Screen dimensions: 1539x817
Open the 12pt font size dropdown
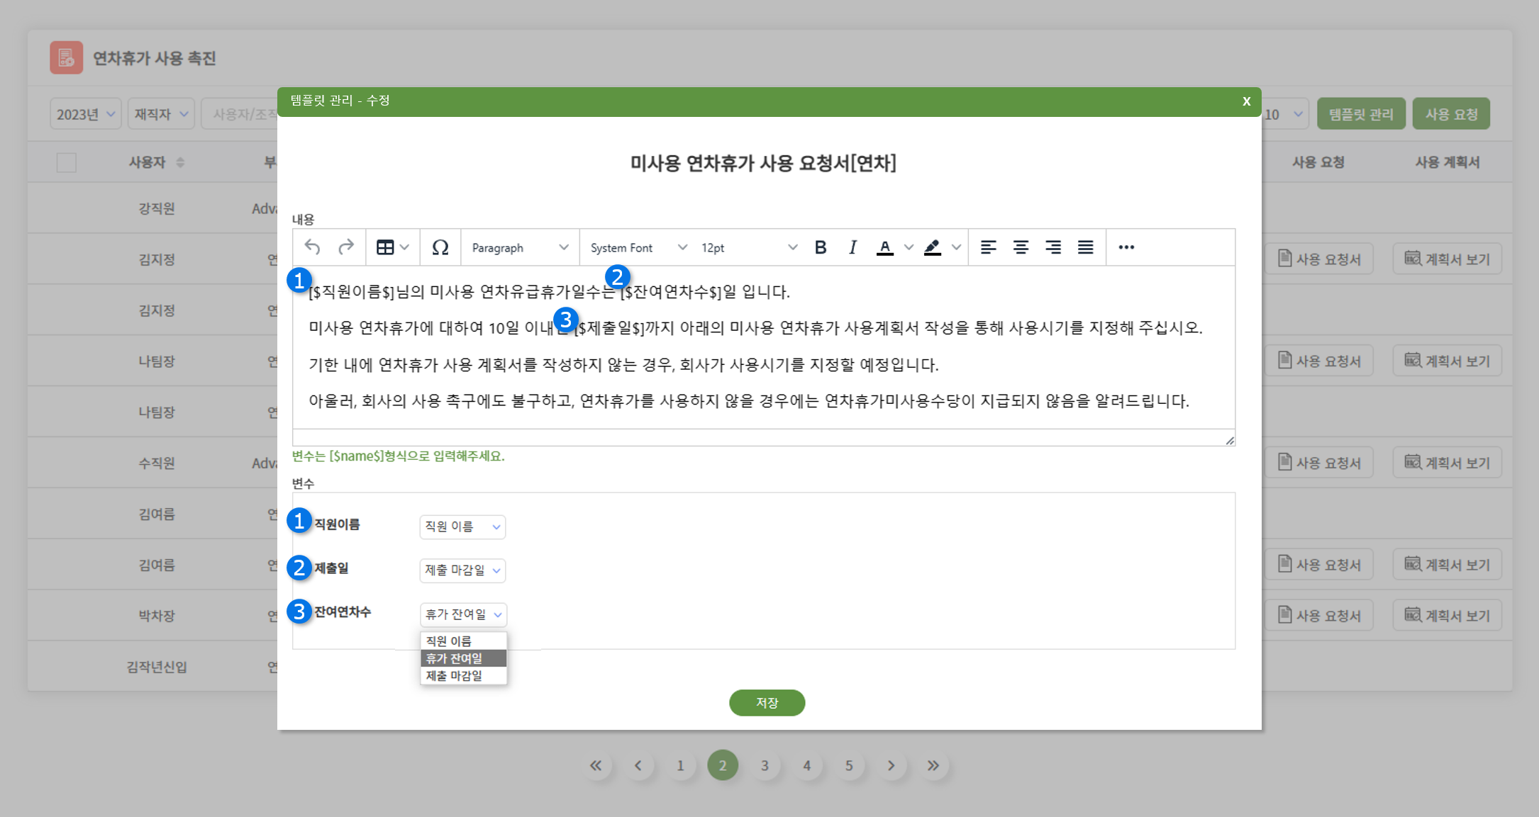coord(748,248)
